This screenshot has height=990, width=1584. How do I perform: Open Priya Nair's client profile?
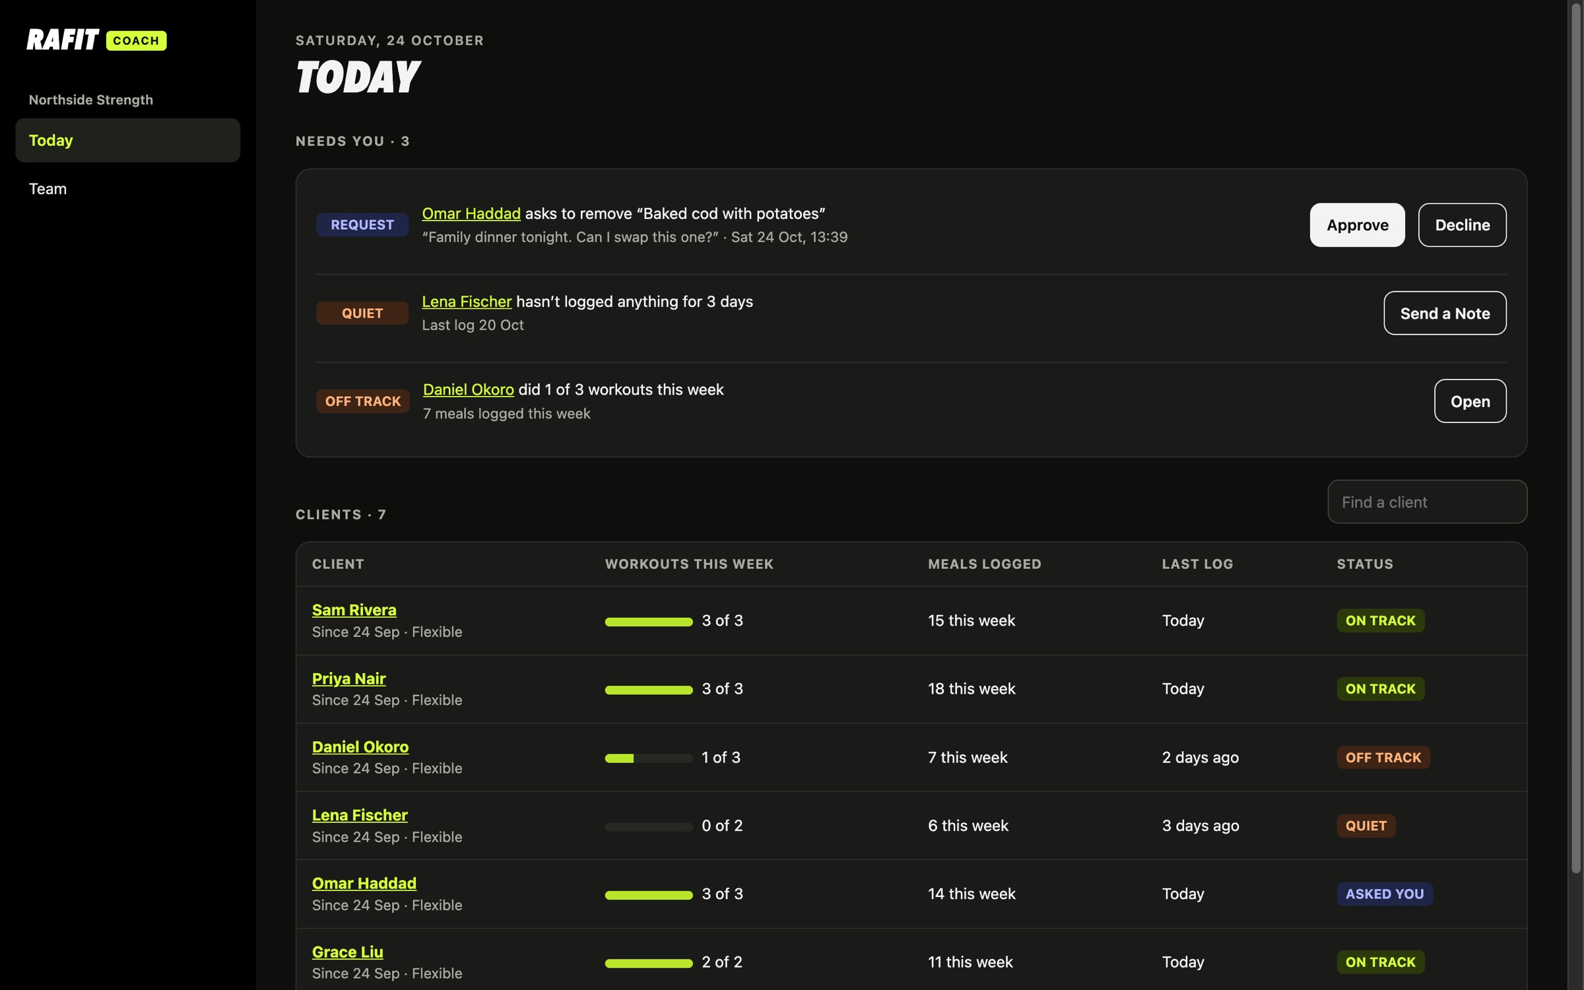pos(348,678)
